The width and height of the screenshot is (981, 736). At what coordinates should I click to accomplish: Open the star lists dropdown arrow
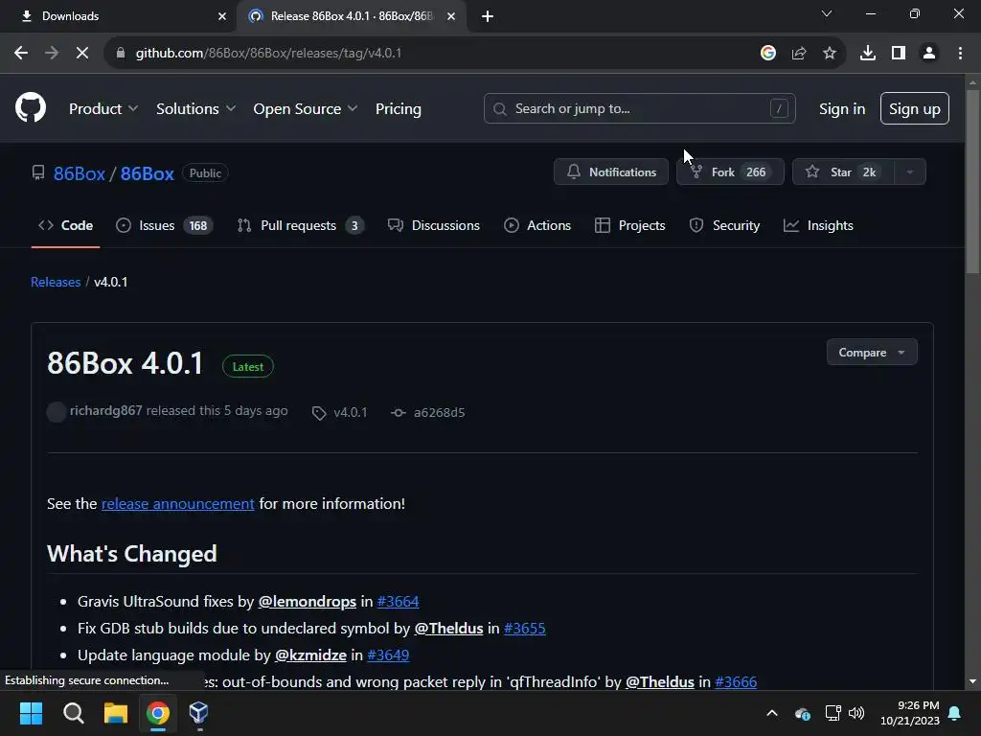tap(910, 172)
